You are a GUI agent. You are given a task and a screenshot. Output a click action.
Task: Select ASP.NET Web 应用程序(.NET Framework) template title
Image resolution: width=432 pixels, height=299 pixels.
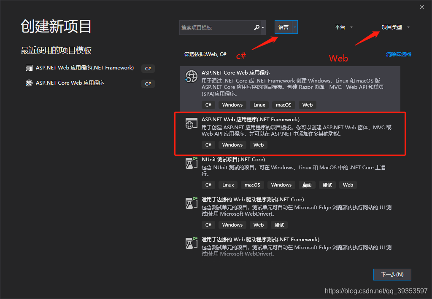[x=251, y=119]
